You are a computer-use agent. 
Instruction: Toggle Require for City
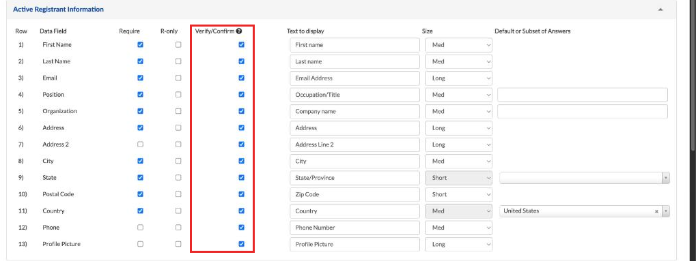[140, 161]
